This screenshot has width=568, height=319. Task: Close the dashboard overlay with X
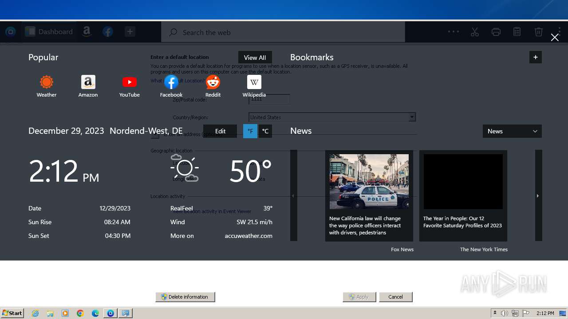click(x=555, y=37)
